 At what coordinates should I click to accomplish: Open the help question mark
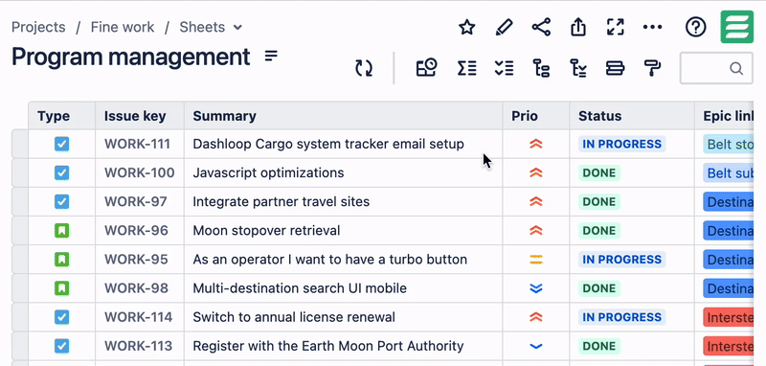(696, 27)
